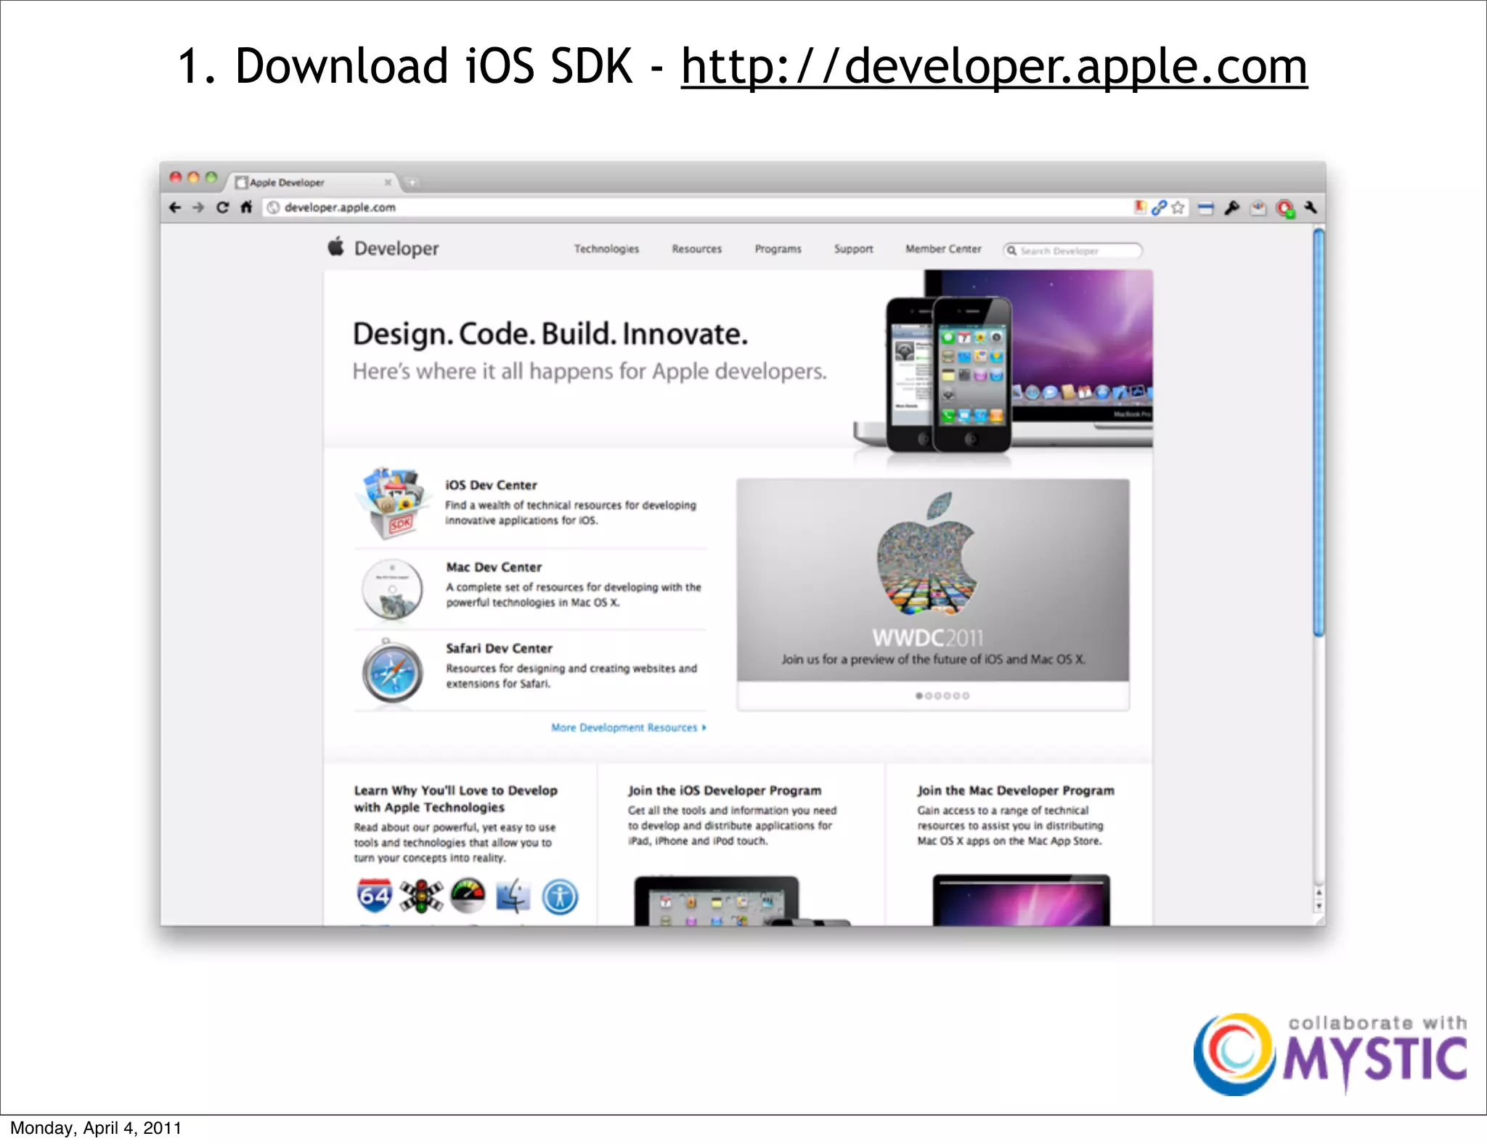Click the 64-bit shield icon

pos(375,896)
